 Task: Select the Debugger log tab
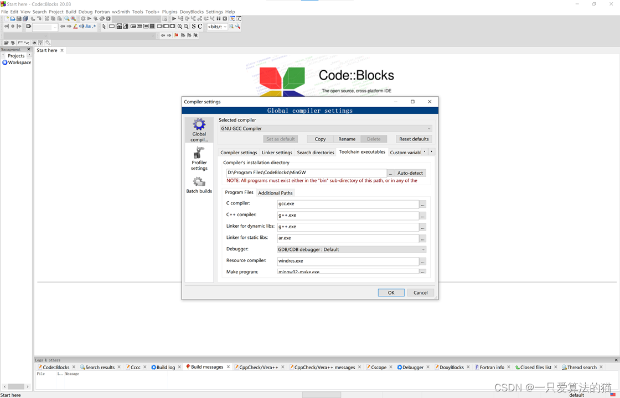point(413,367)
